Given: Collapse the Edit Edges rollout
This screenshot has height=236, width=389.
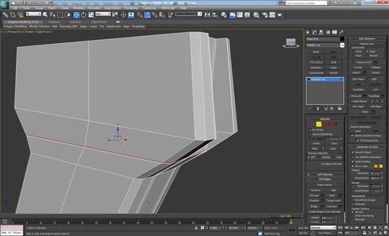Looking at the screenshot, I should click(x=325, y=179).
